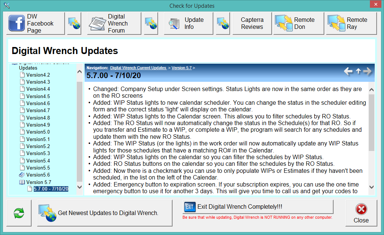The image size is (384, 235).
Task: Navigate back using the left arrow icon
Action: point(348,71)
